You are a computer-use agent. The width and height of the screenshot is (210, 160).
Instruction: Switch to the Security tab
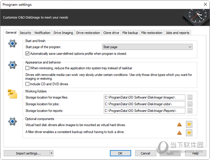tap(25, 33)
